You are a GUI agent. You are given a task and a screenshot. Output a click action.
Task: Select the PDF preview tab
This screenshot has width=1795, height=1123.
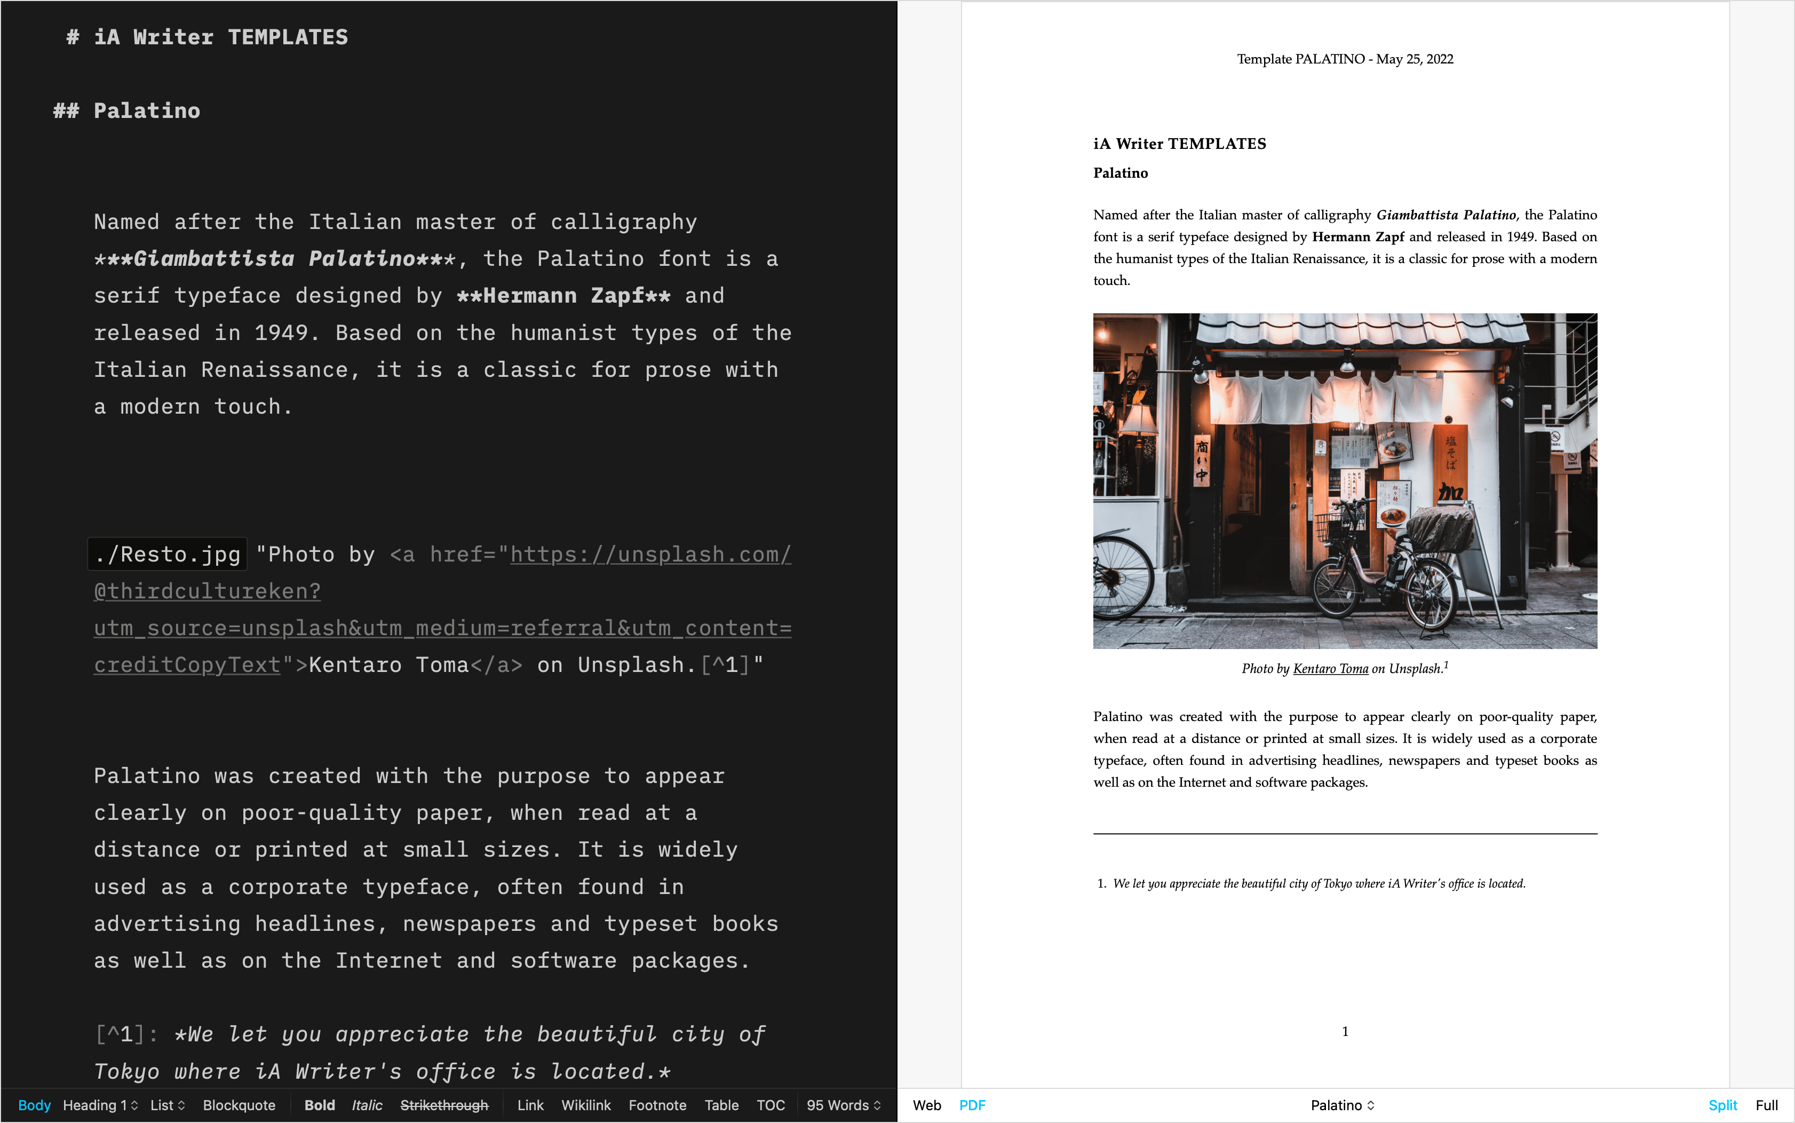(x=973, y=1105)
